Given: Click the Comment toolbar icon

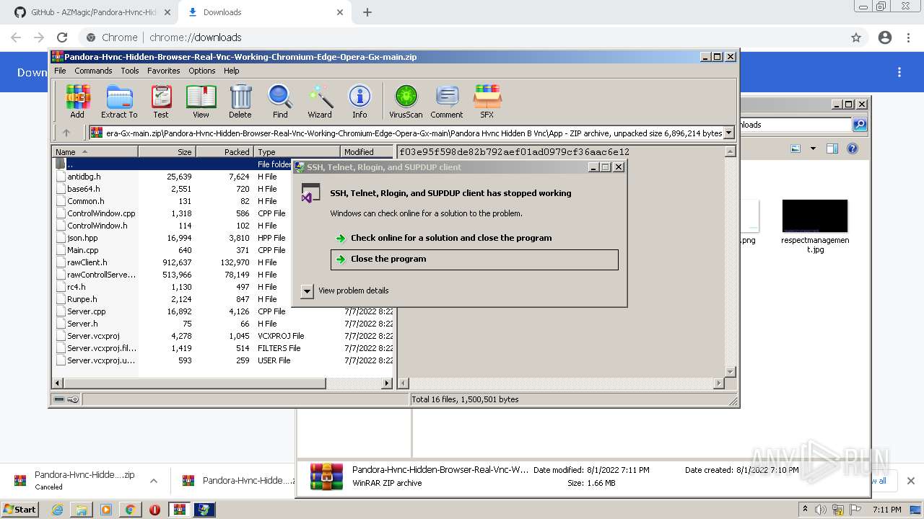Looking at the screenshot, I should (x=447, y=101).
